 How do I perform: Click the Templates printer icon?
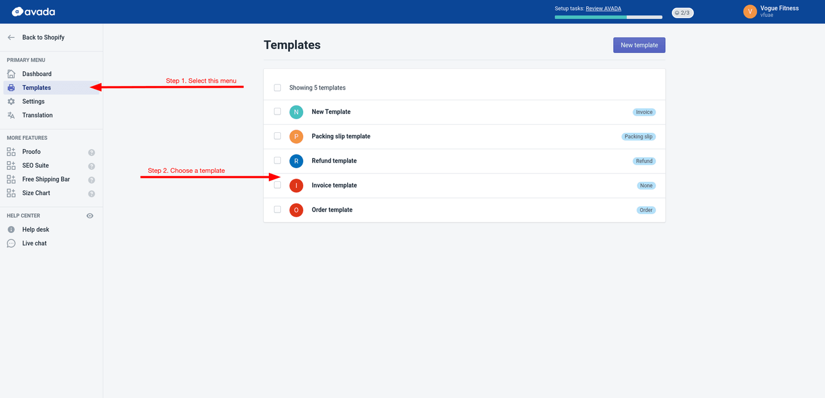(11, 88)
